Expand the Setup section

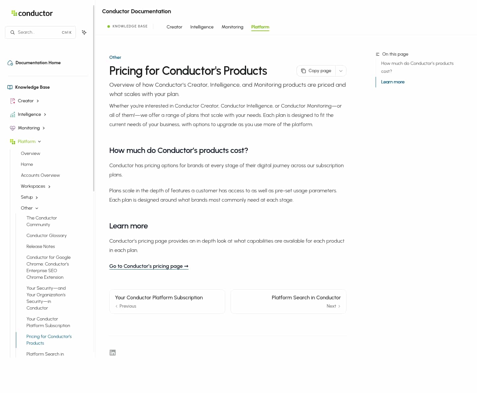click(37, 198)
